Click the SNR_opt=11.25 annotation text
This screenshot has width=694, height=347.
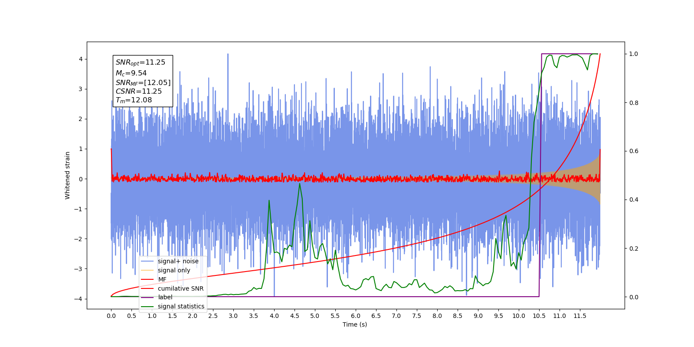[x=141, y=62]
